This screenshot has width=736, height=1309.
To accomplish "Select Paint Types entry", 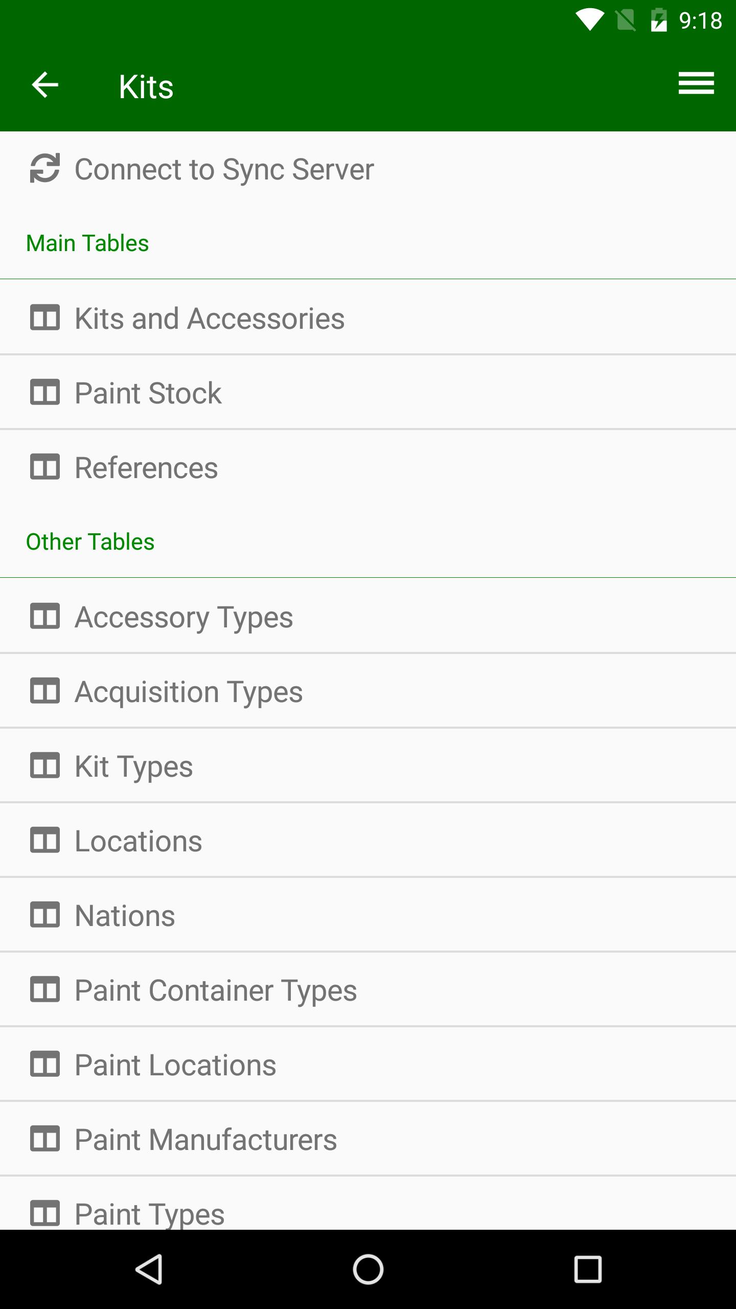I will [368, 1203].
